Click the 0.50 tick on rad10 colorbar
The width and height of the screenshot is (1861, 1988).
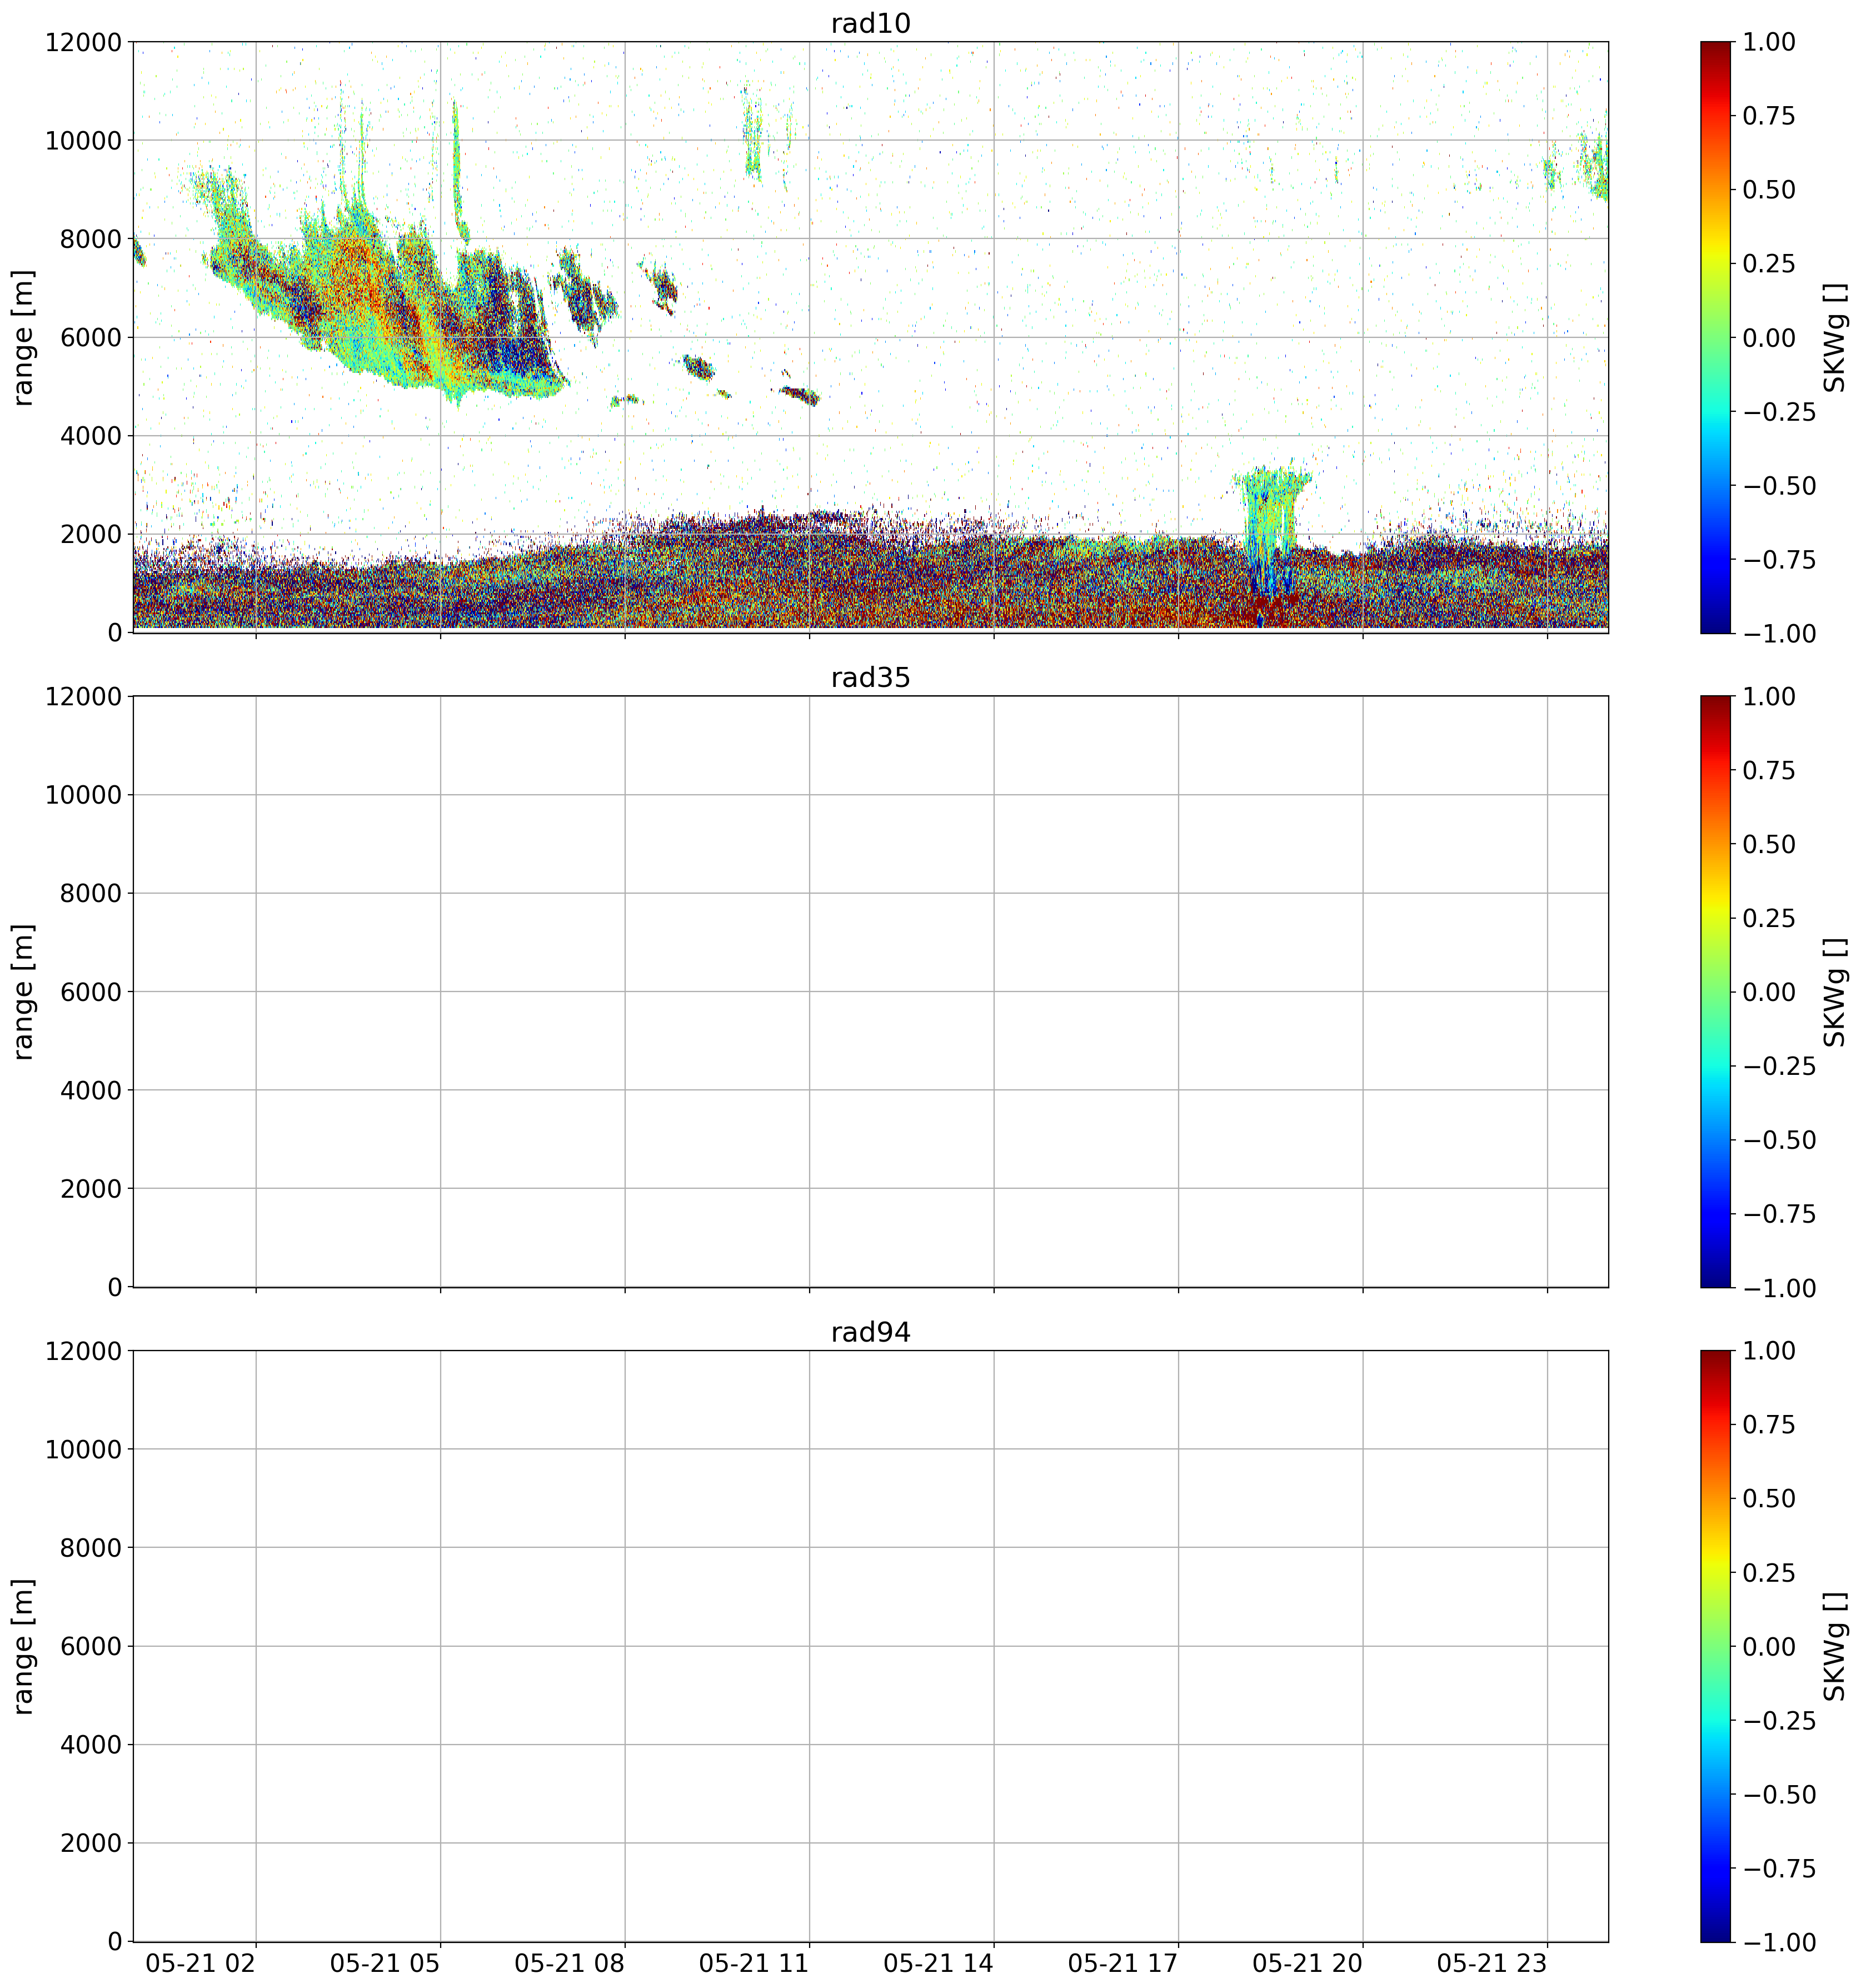(x=1769, y=190)
